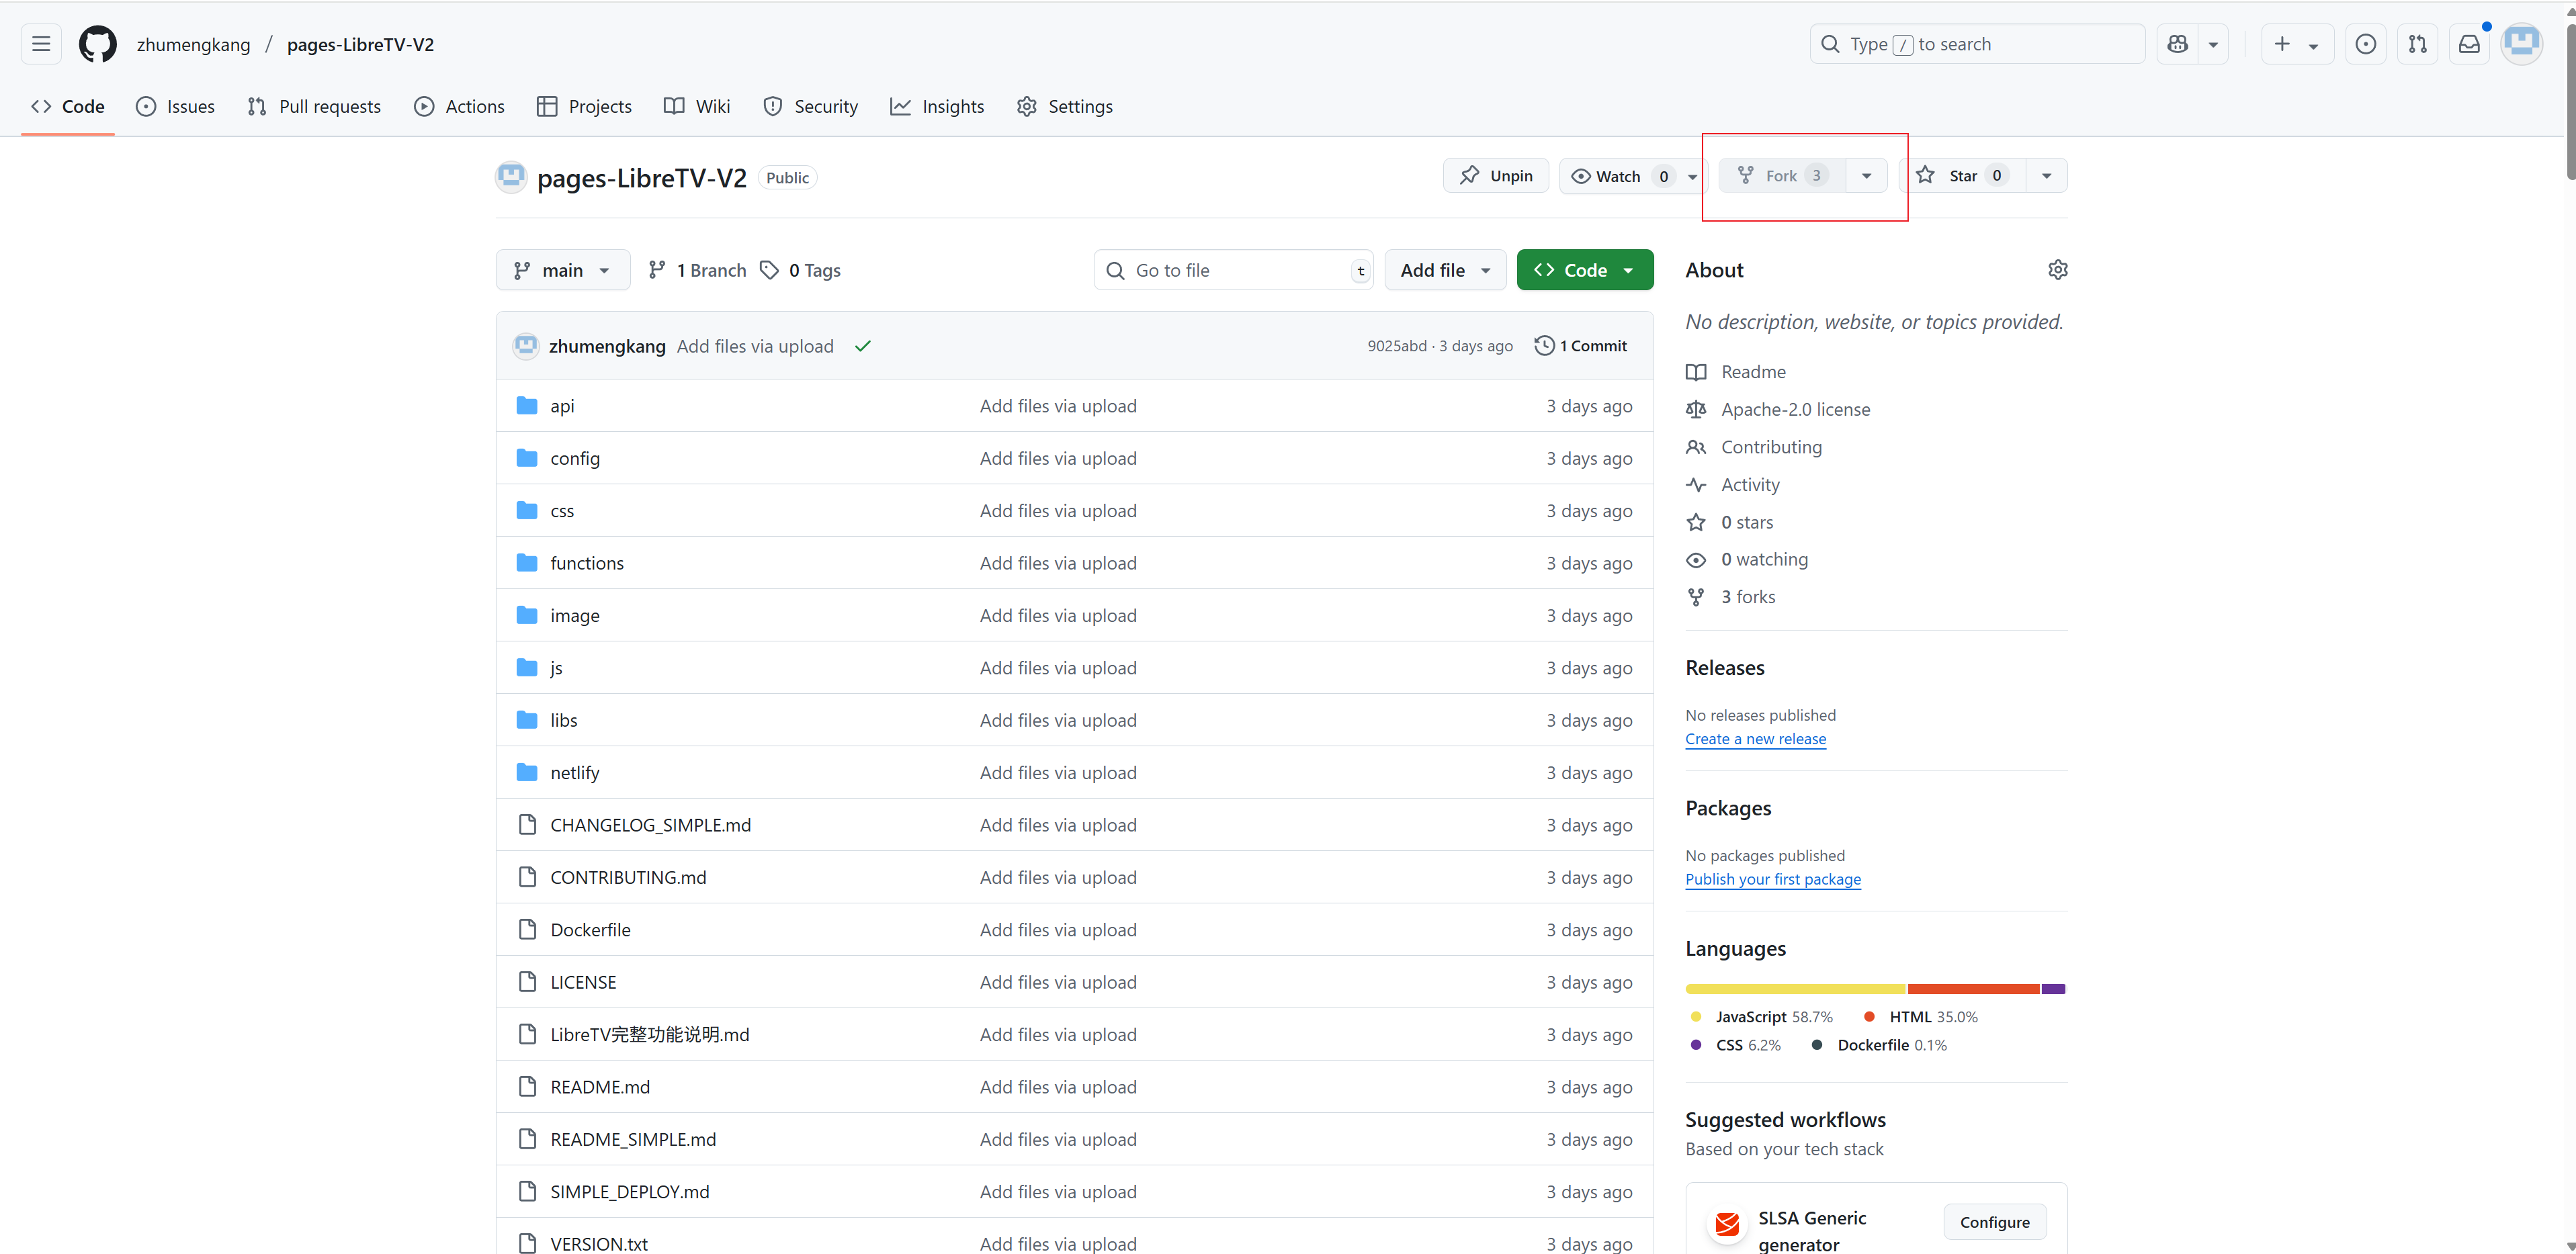
Task: Click the 1 Branch link
Action: (697, 270)
